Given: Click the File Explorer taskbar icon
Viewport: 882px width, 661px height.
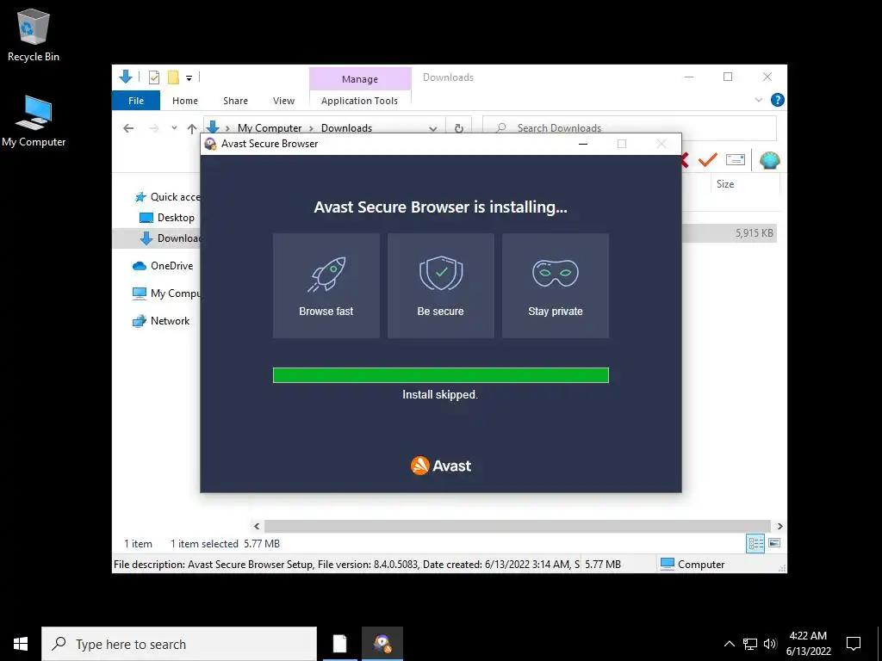Looking at the screenshot, I should pyautogui.click(x=339, y=644).
